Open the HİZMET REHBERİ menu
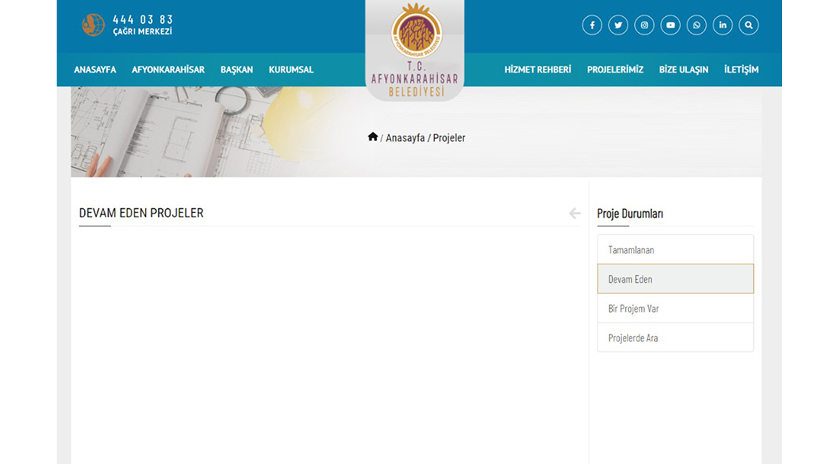 (x=538, y=70)
